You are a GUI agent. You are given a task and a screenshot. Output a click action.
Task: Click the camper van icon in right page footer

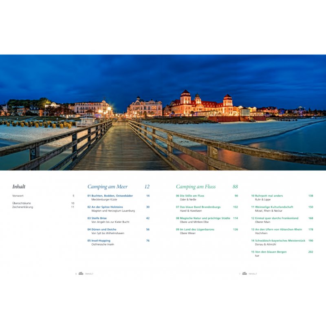coord(244,274)
